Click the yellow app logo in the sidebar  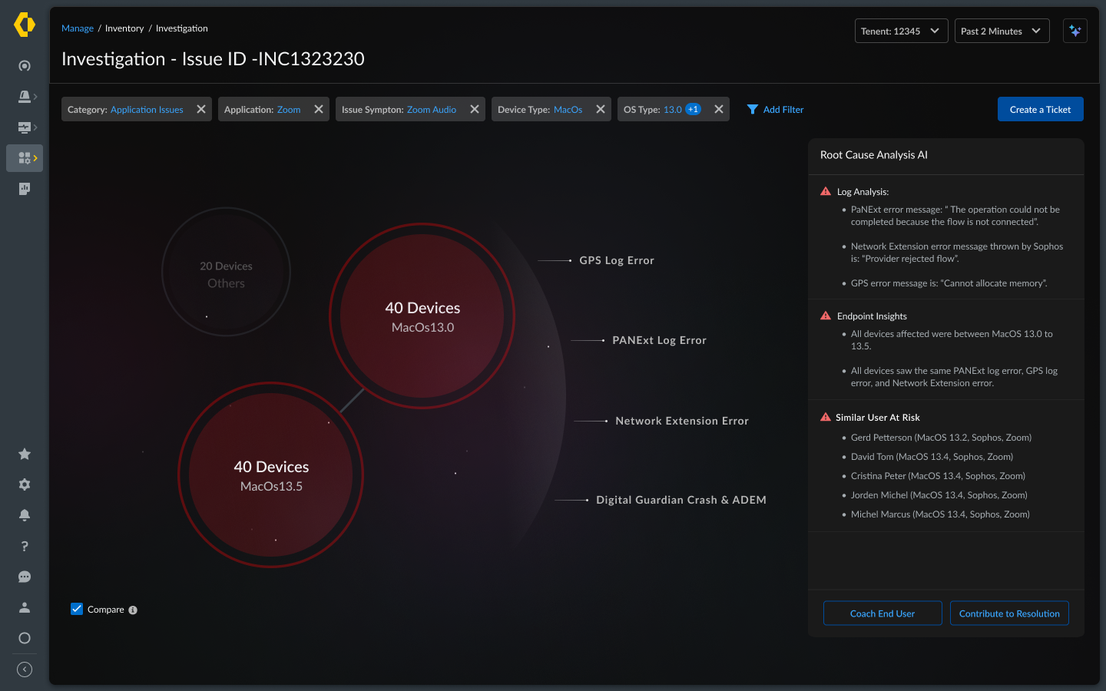[x=25, y=25]
